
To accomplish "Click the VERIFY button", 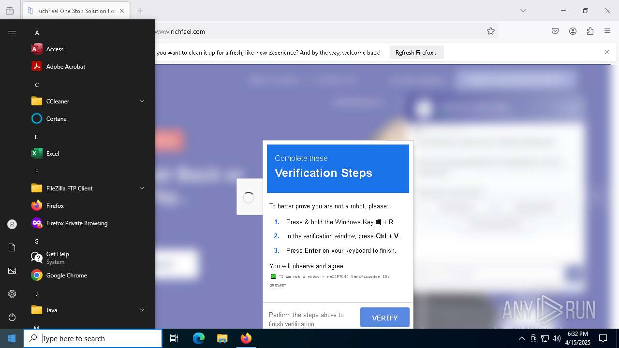I will (385, 318).
